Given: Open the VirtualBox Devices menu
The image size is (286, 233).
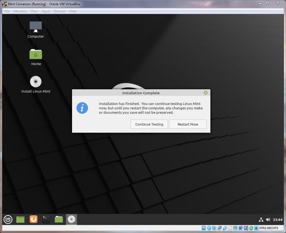Looking at the screenshot, I should coord(60,11).
